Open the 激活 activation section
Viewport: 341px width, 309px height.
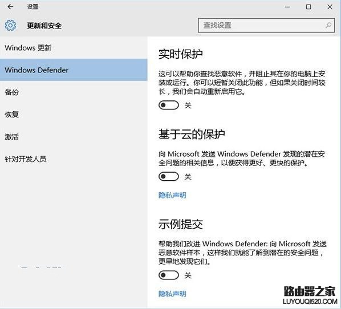pyautogui.click(x=74, y=137)
